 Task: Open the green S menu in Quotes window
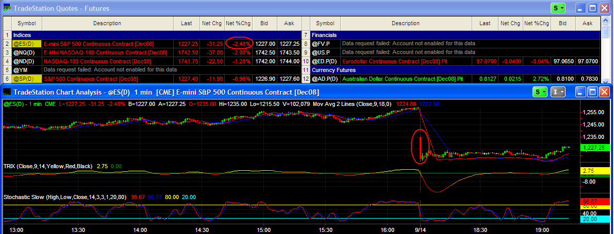pos(557,8)
